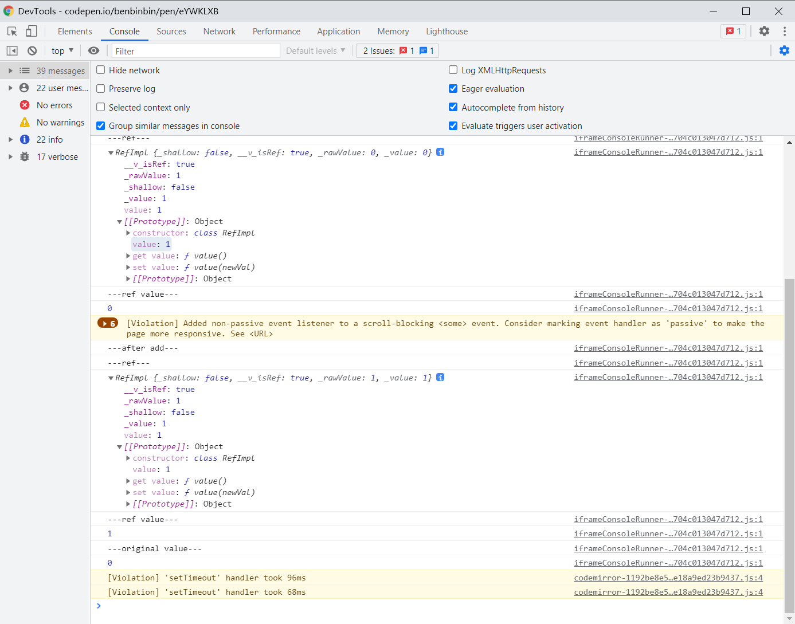Toggle the console sidebar icon
The image size is (795, 624).
12,51
